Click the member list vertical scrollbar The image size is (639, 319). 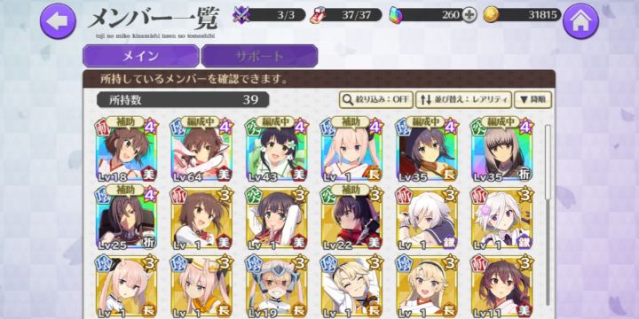coord(548,222)
